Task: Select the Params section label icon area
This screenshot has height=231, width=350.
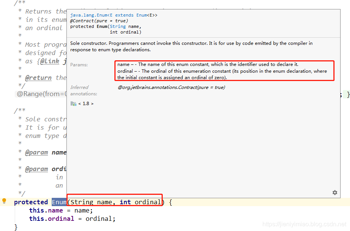Action: (79, 64)
